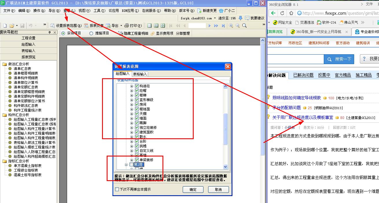Viewport: 379px width, 203px height.
Task: Click 报表预览 navigation button
Action: 29,57
